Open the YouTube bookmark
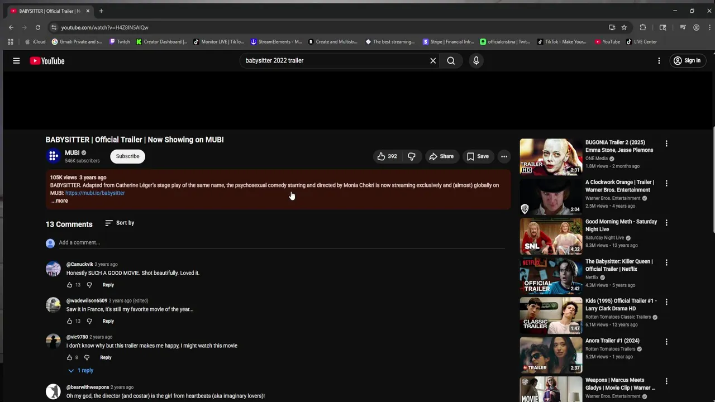715x402 pixels. coord(607,42)
